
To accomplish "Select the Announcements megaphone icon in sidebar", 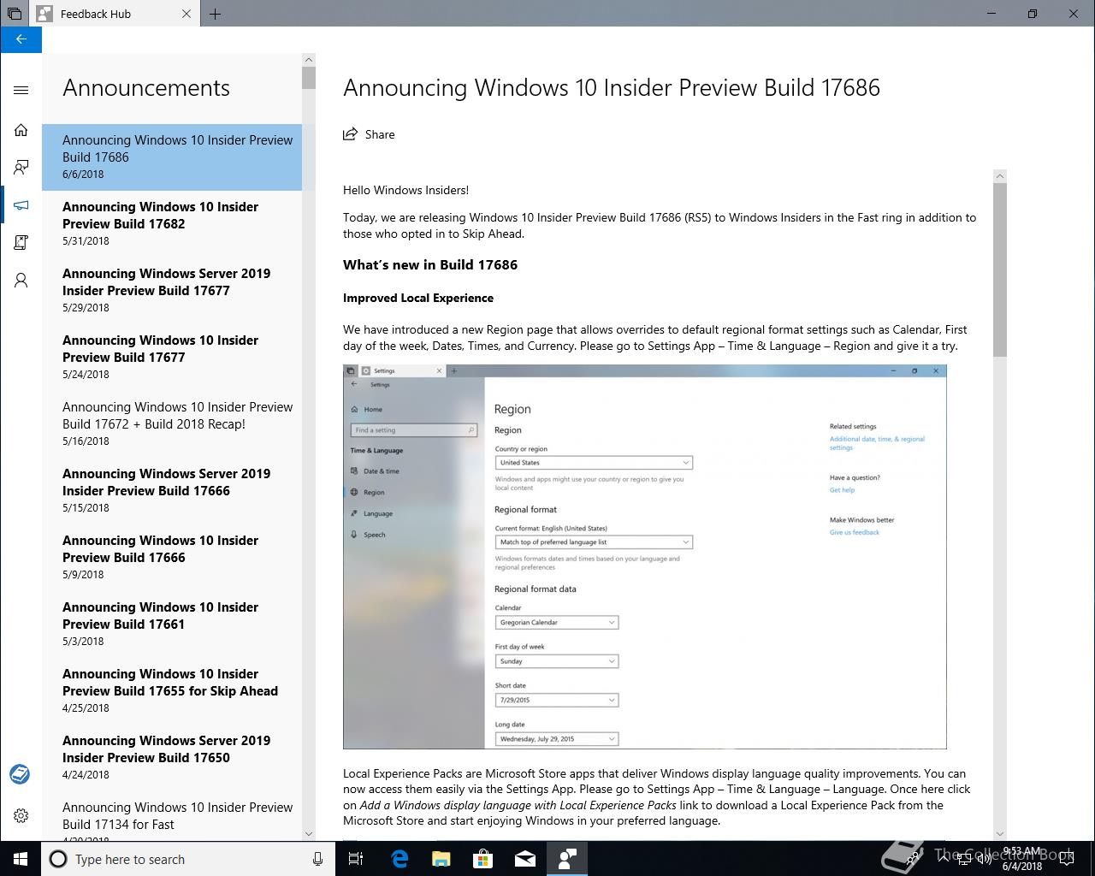I will tap(21, 205).
